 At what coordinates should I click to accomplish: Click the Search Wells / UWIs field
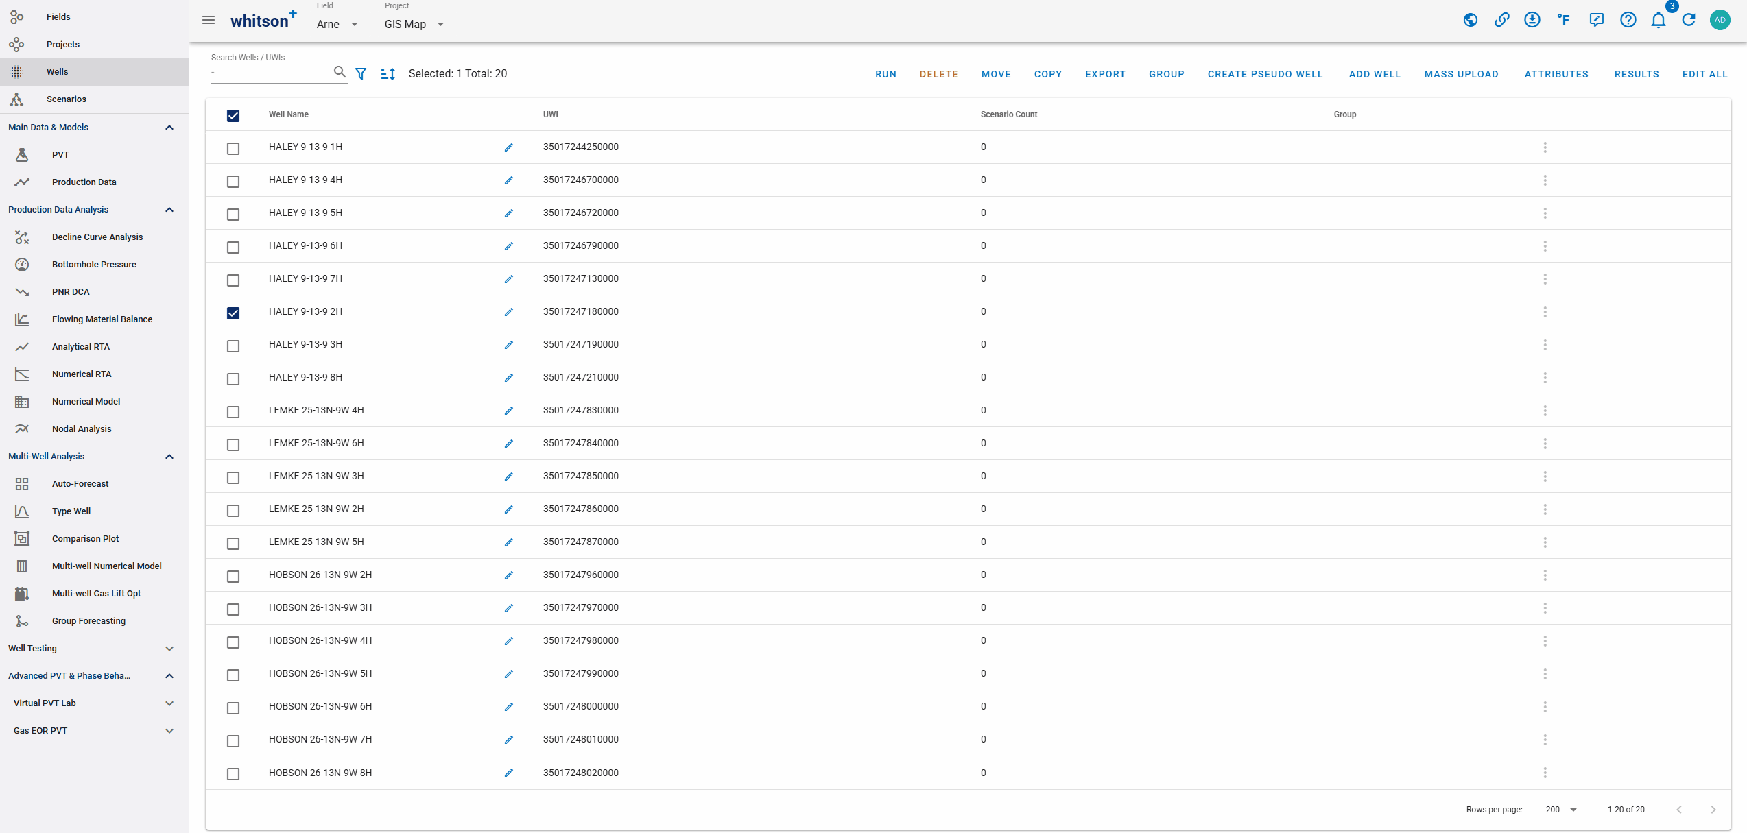(x=271, y=73)
